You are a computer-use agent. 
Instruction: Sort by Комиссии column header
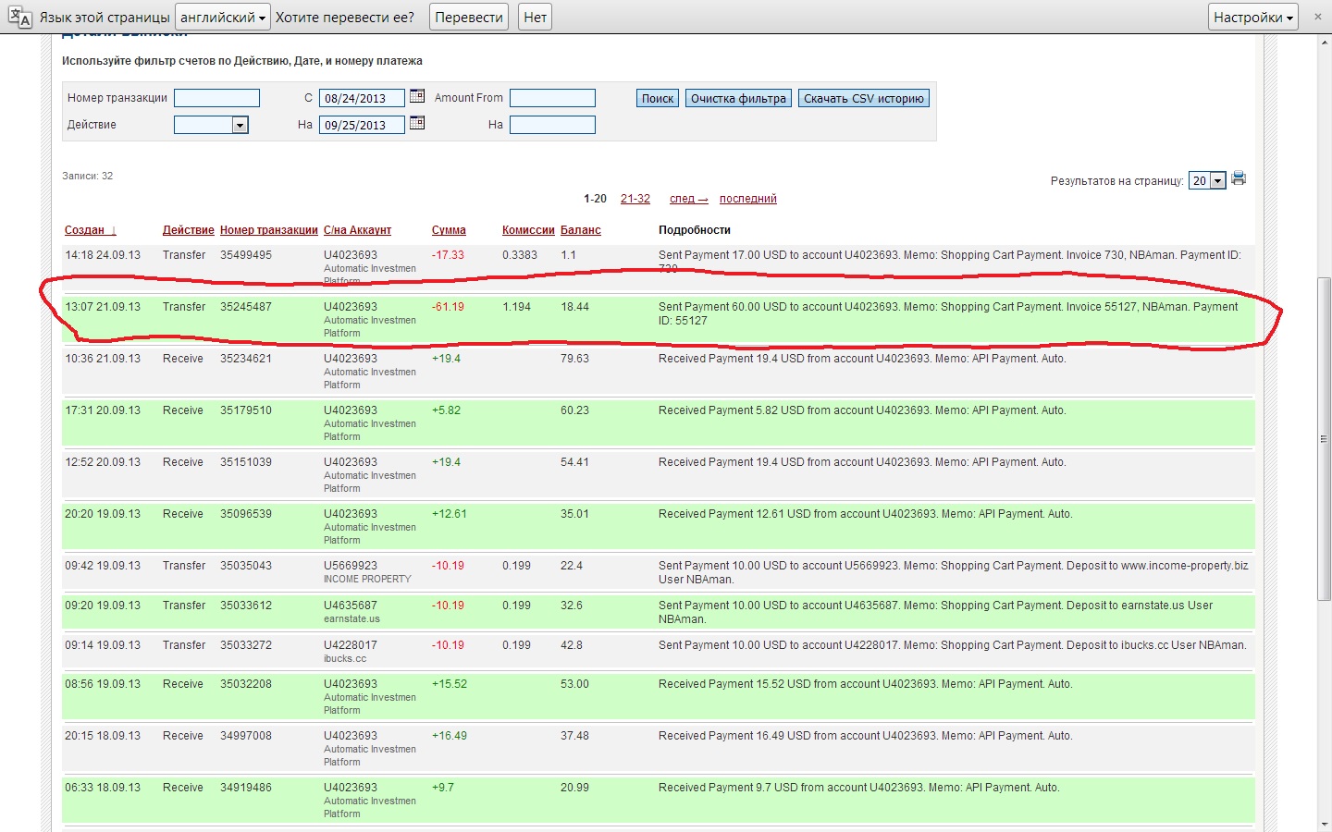coord(528,230)
